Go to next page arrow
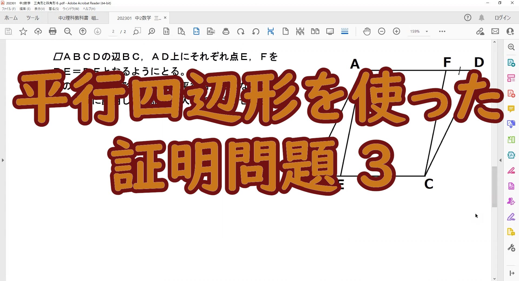Viewport: 519px width, 281px height. (98, 31)
